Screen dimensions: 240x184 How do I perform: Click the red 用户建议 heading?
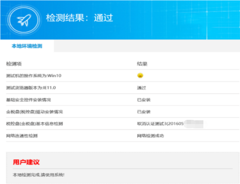(x=26, y=162)
